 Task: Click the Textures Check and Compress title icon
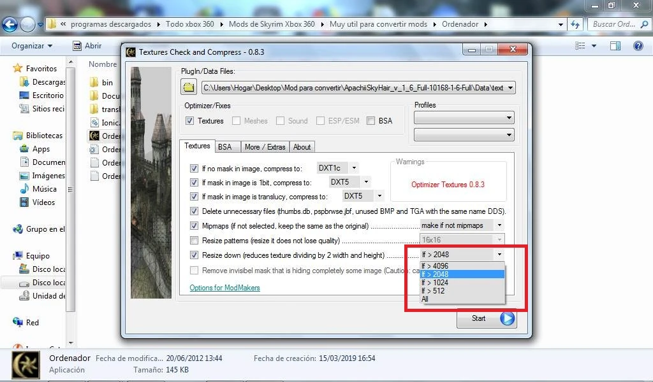[131, 52]
